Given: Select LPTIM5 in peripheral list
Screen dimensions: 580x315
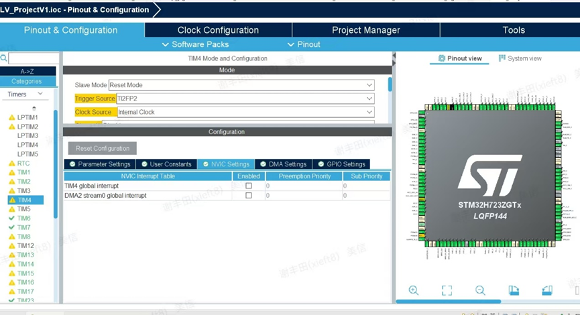Looking at the screenshot, I should [x=27, y=154].
